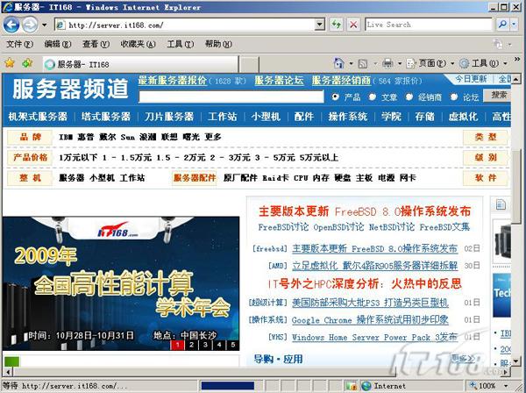Click the page loading progress bar
This screenshot has height=393, width=526.
point(228,386)
